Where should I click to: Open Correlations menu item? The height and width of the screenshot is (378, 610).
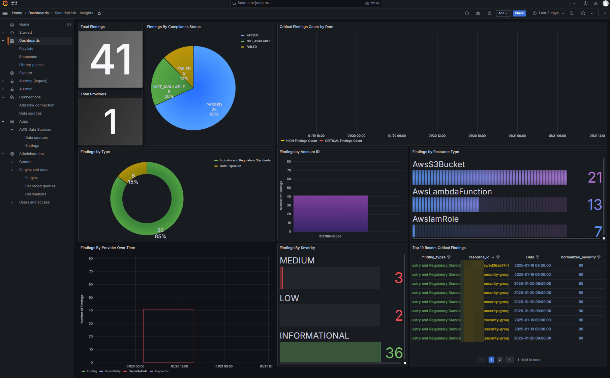tap(36, 194)
